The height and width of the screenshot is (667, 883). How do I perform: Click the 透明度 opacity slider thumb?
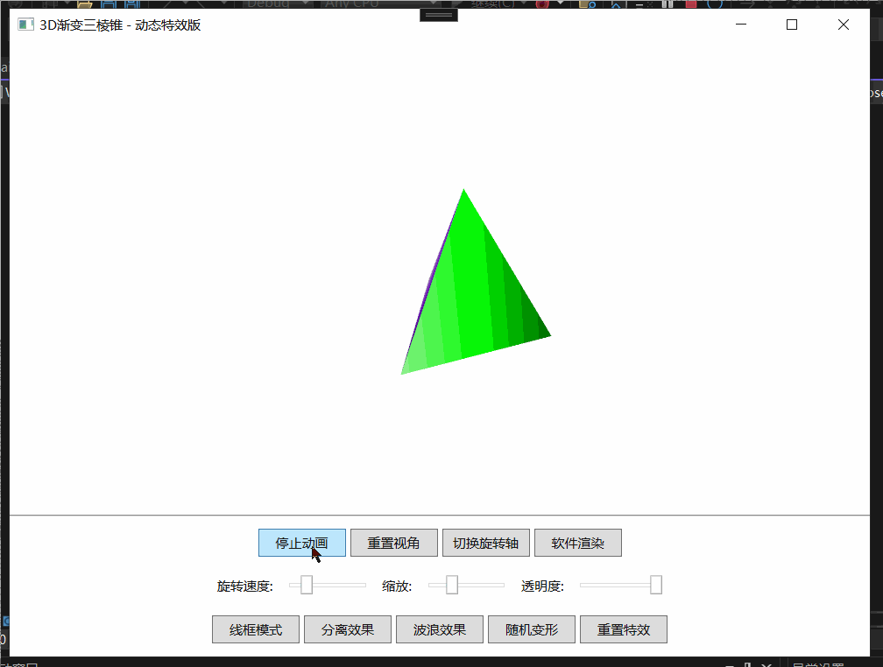point(656,585)
